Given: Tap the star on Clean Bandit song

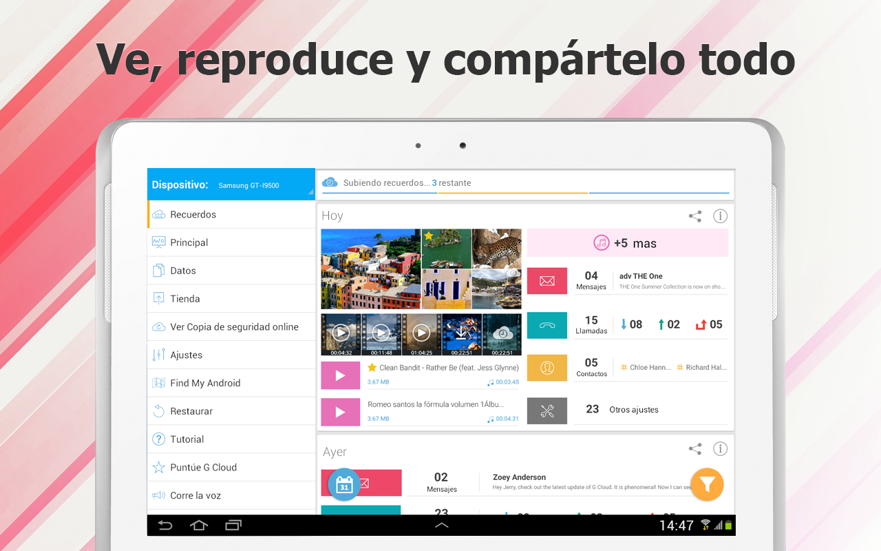Looking at the screenshot, I should 372,367.
